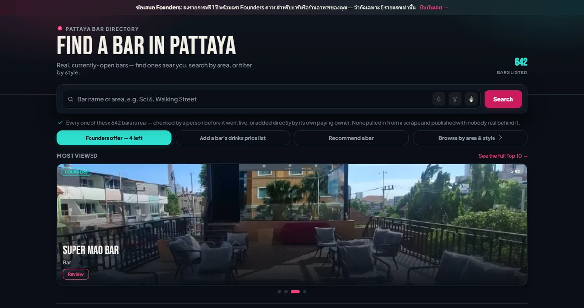584x308 pixels.
Task: Expand Browse by area & style
Action: [470, 138]
